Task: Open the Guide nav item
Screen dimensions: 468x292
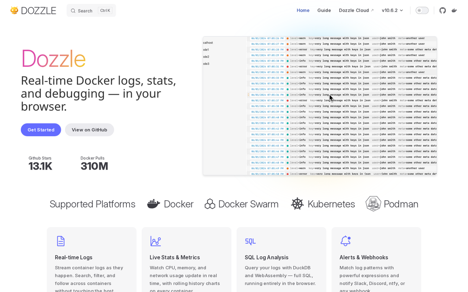Action: 324,10
